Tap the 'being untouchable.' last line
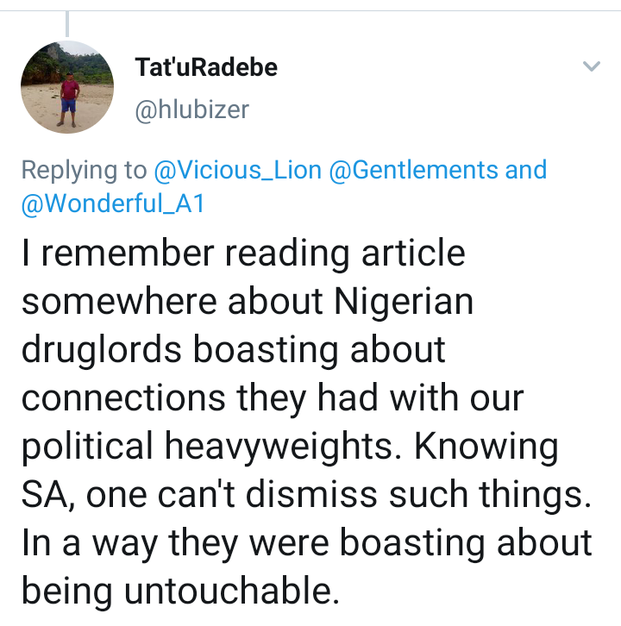 pyautogui.click(x=180, y=591)
